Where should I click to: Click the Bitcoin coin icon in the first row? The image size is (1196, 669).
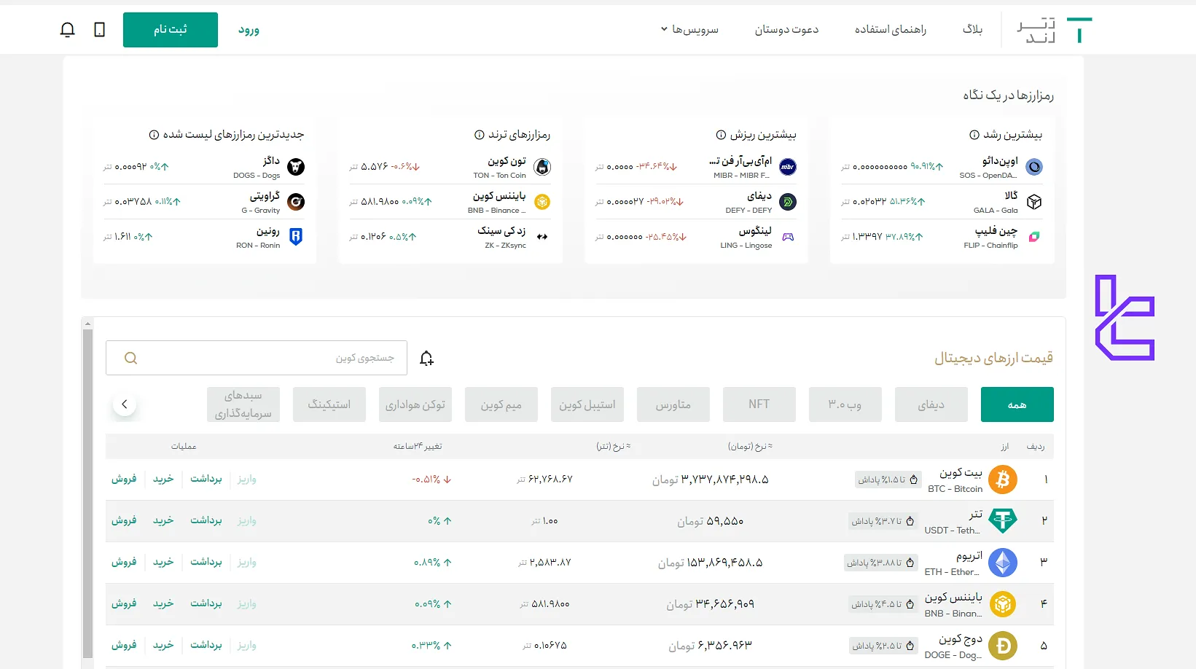1003,480
